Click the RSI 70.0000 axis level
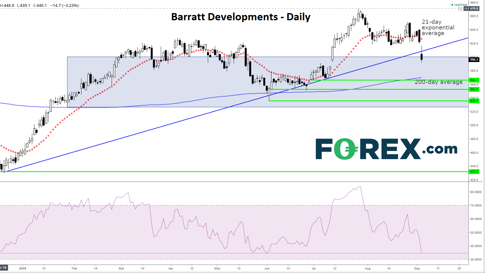485x273 pixels. click(476, 206)
